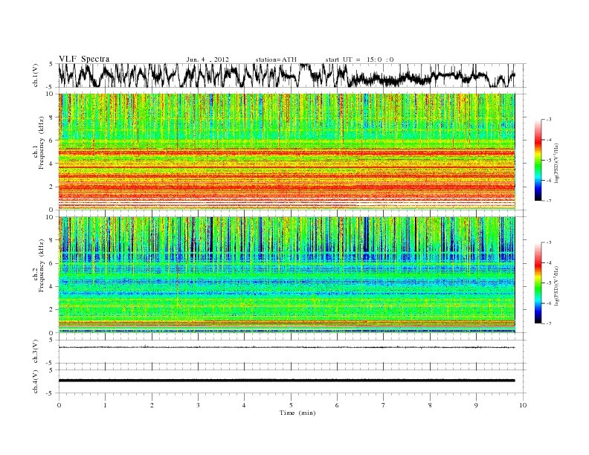Click the date text "Jun. 4, 2012"
Image resolution: width=589 pixels, height=455 pixels.
[x=207, y=59]
